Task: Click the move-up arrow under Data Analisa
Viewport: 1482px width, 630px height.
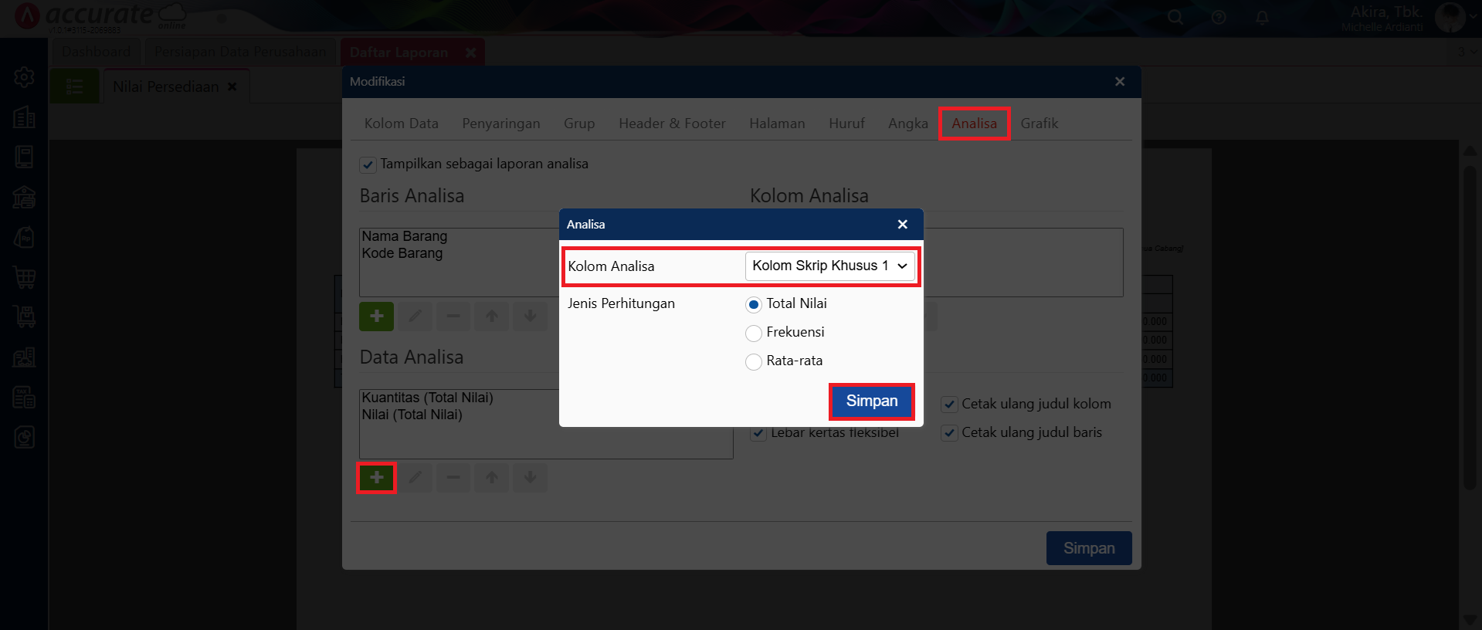Action: tap(492, 478)
